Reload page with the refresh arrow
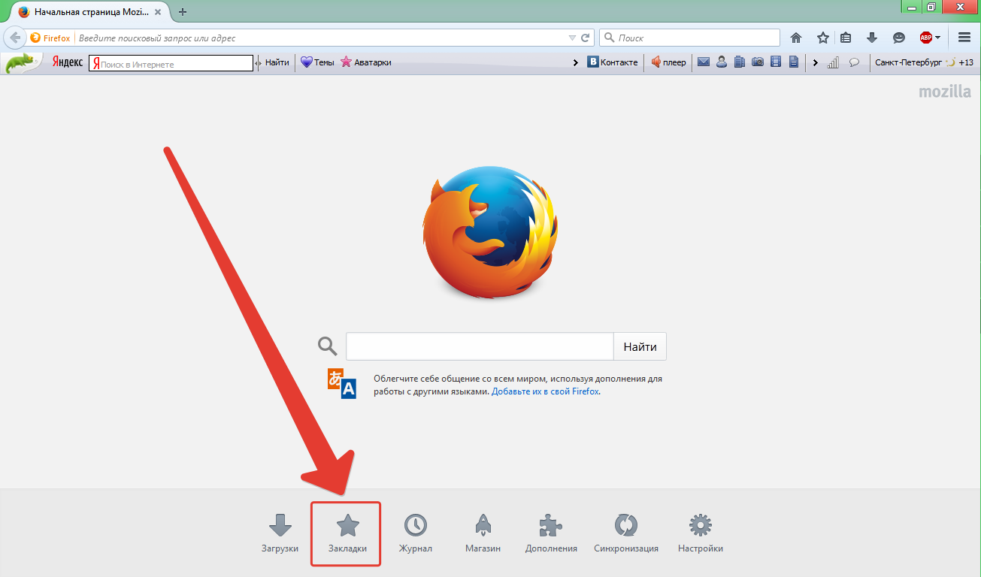981x577 pixels. (586, 38)
